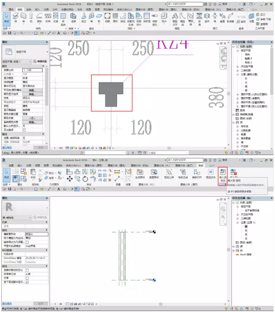Click the Load into Project icon

click(223, 176)
